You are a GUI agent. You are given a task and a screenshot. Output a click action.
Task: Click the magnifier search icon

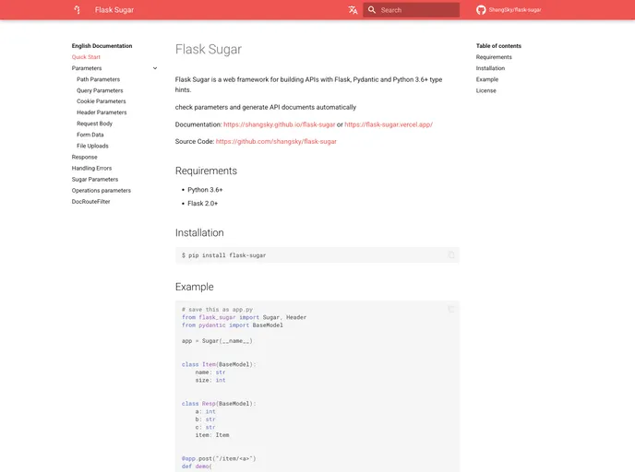[372, 10]
